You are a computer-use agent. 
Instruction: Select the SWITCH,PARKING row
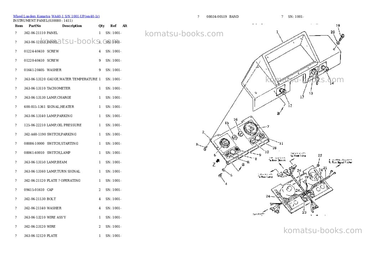click(x=68, y=135)
